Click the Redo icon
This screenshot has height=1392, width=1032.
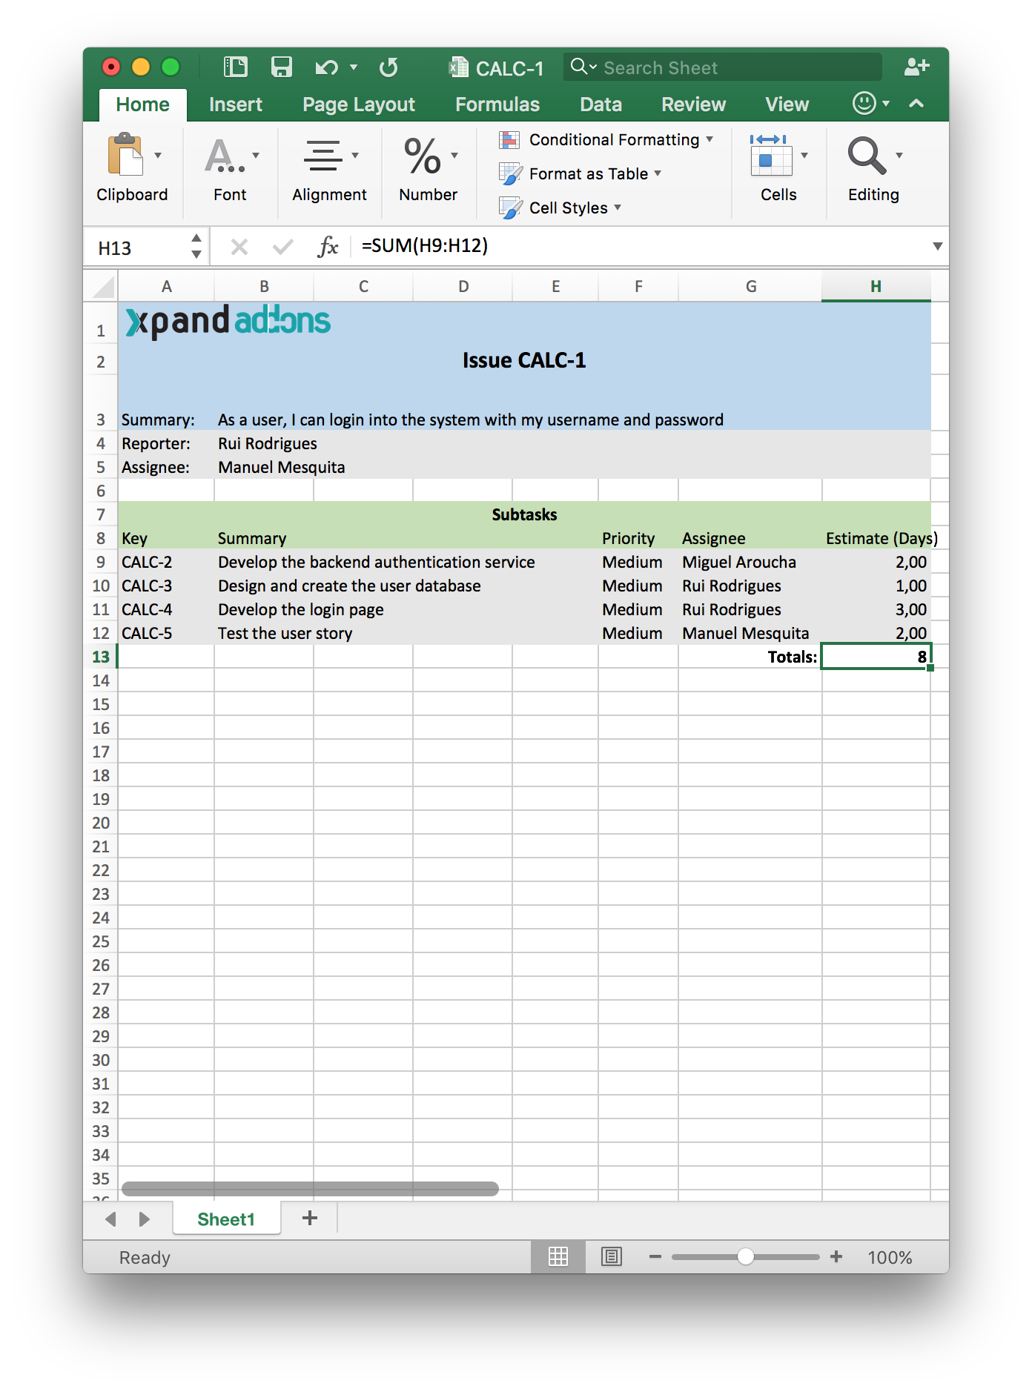pyautogui.click(x=388, y=67)
